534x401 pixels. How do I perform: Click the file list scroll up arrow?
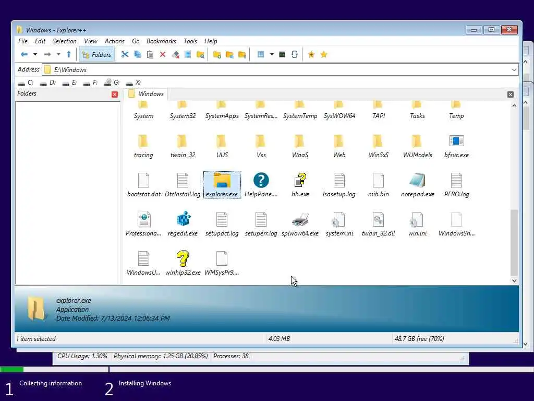[514, 105]
